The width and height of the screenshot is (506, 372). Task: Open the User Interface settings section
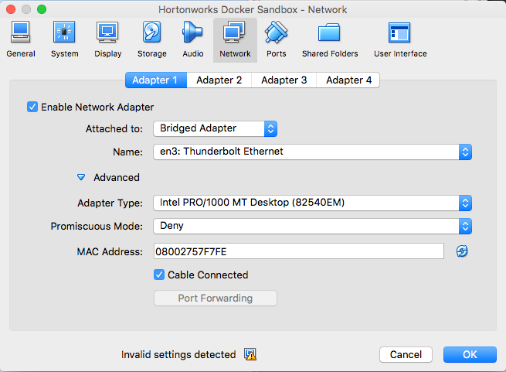(x=400, y=39)
